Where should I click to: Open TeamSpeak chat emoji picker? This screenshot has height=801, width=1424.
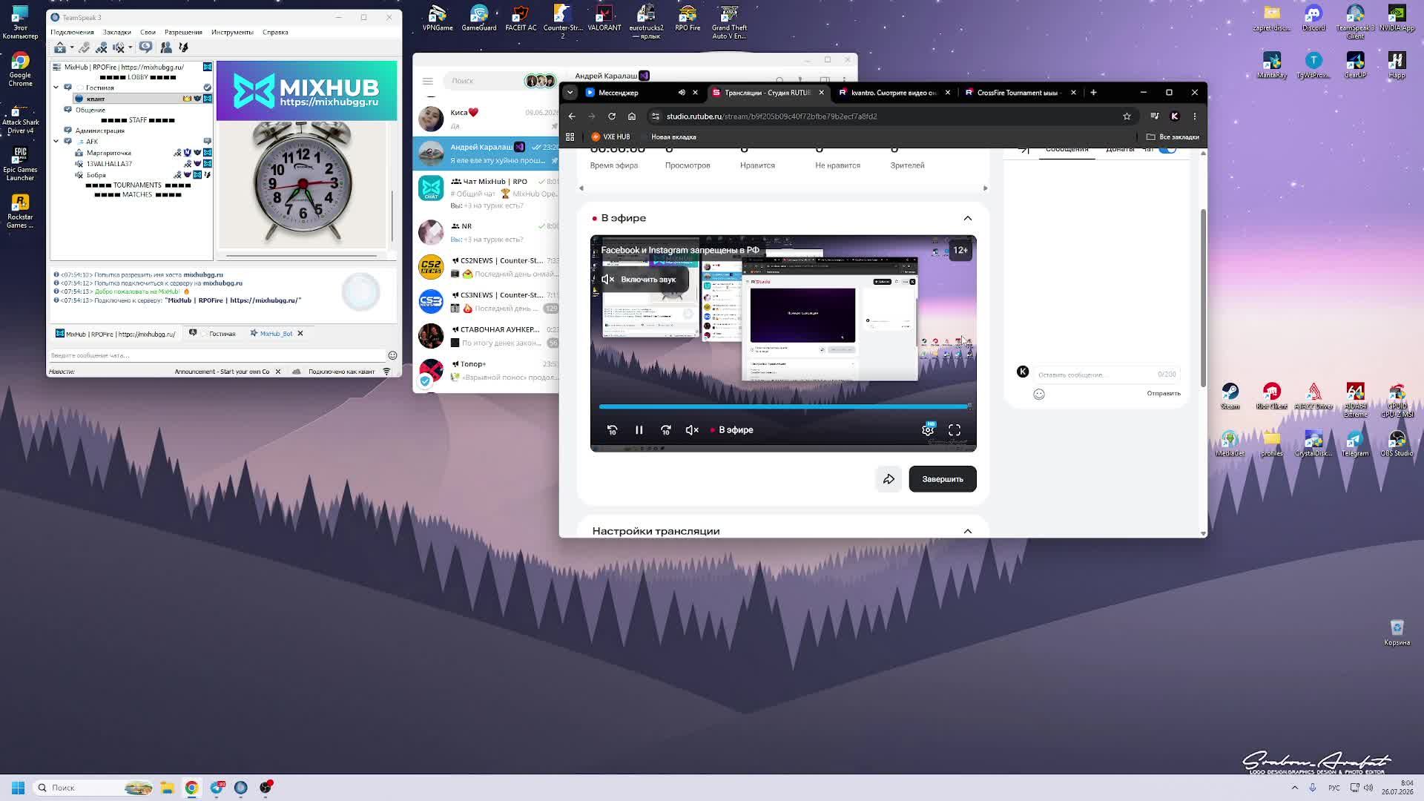392,355
